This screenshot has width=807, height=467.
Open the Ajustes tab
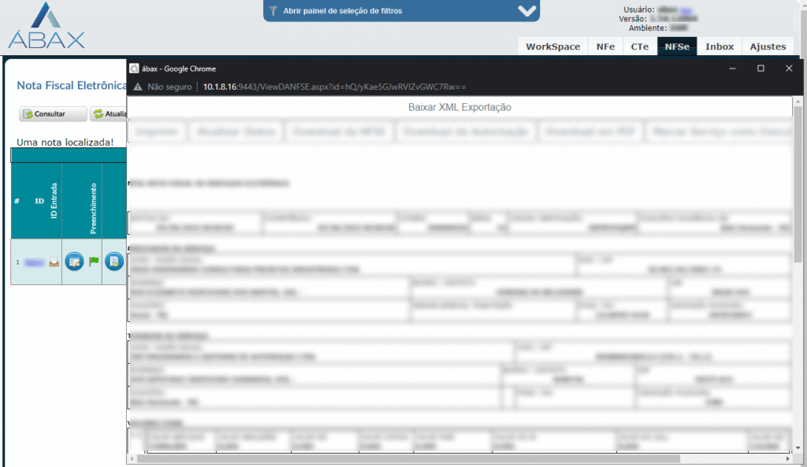coord(768,46)
